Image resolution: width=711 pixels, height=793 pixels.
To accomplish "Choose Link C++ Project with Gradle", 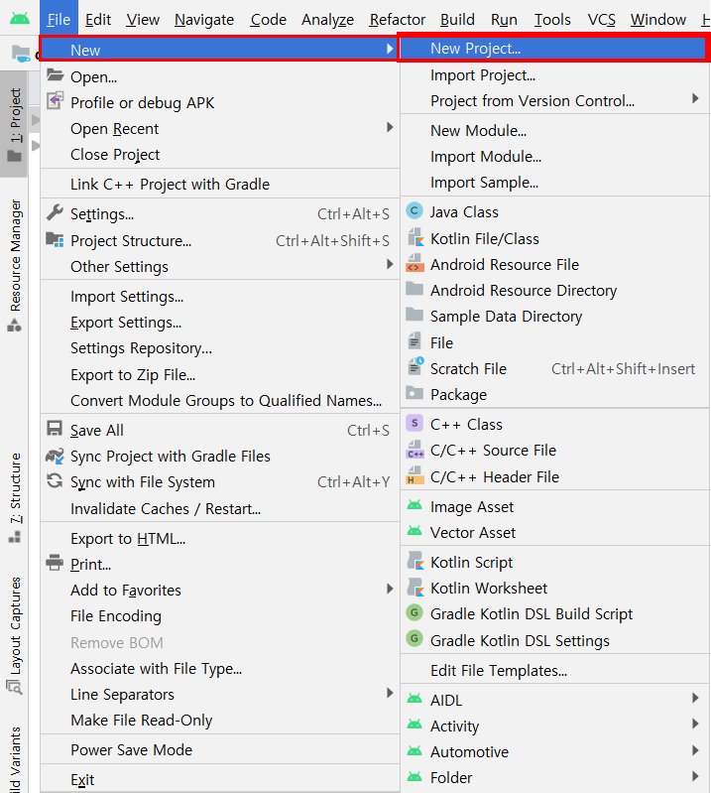I will 220,184.
